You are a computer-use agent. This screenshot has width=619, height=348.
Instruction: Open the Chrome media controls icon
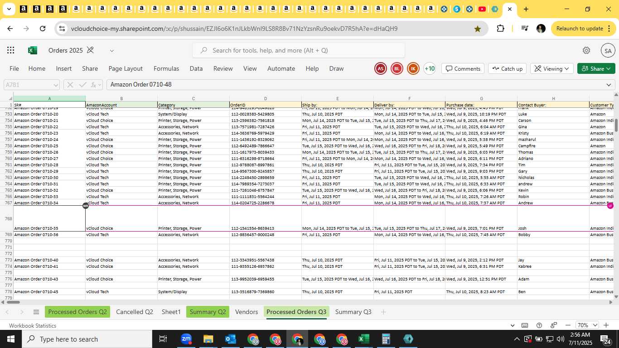coord(525,29)
